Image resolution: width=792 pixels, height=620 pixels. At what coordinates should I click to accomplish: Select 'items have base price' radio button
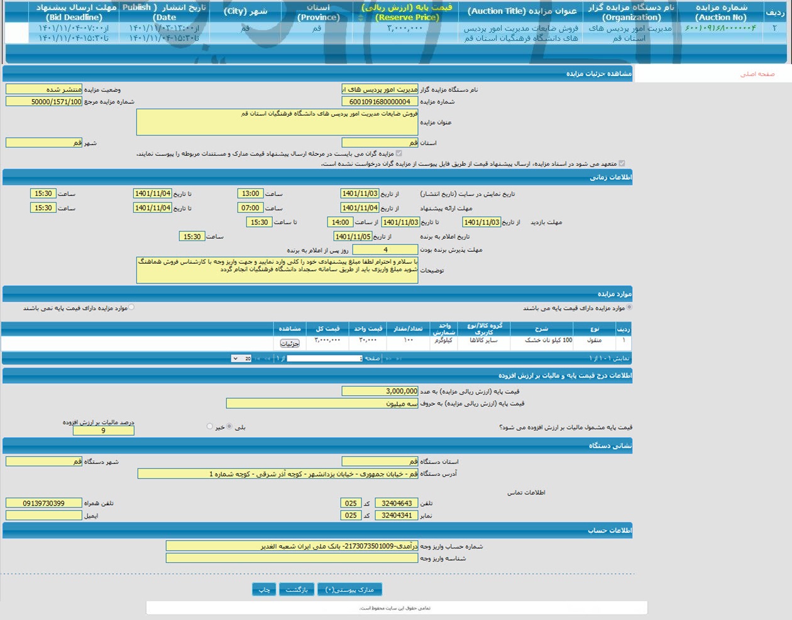[629, 308]
